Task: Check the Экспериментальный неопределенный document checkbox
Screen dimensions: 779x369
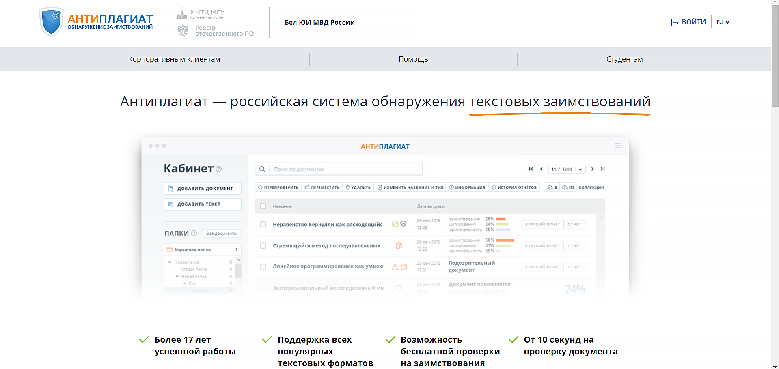Action: (x=263, y=288)
